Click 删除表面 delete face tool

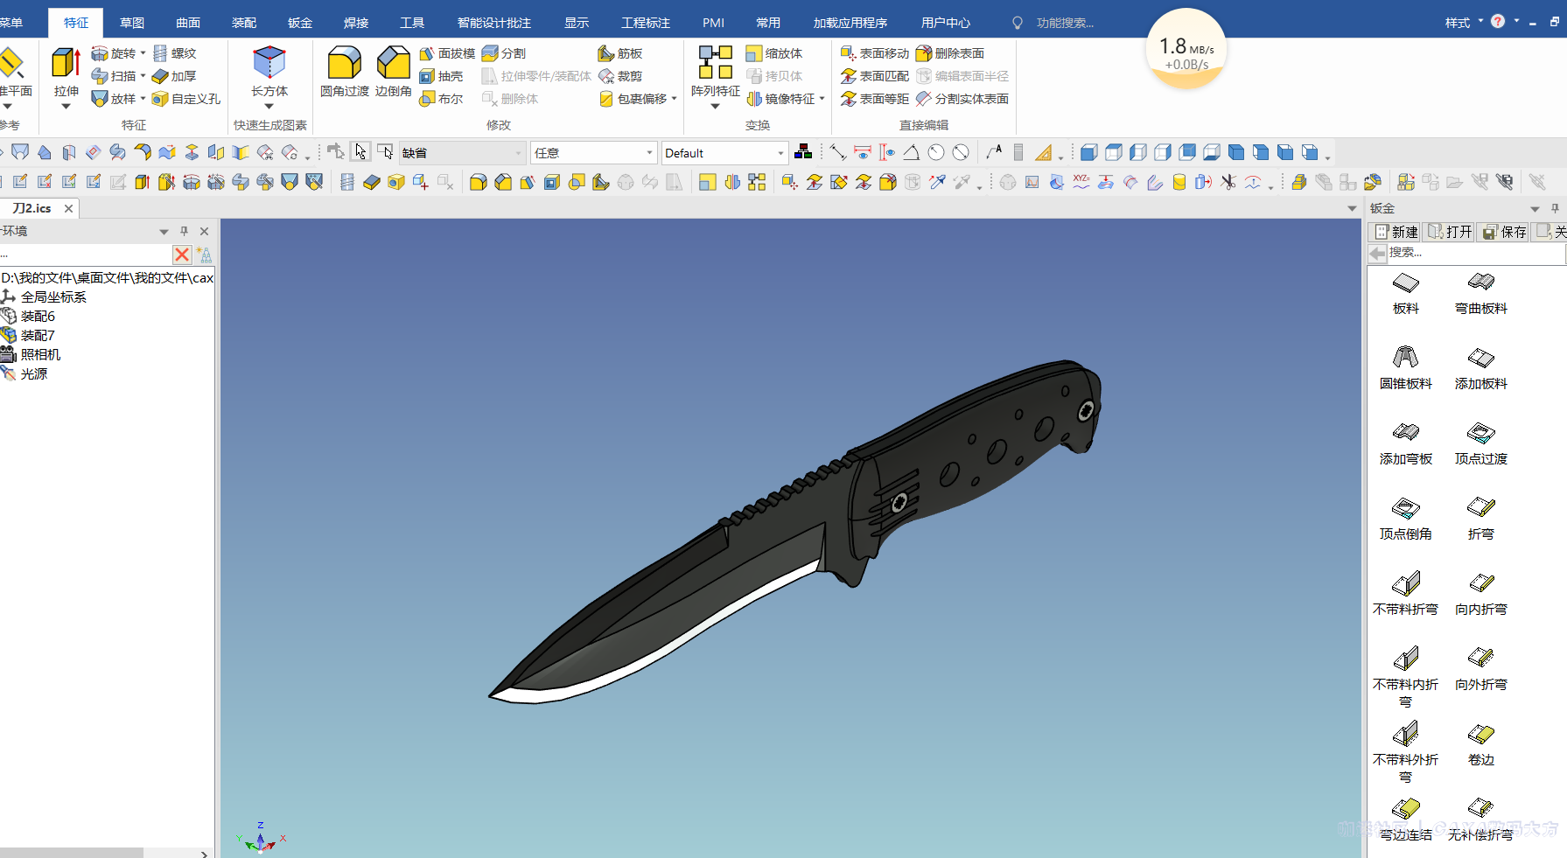950,53
